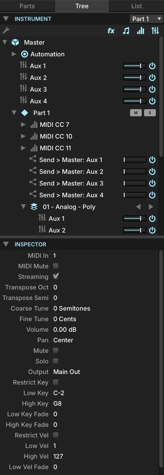Click the mixer faders filter icon
164x475 pixels.
click(155, 31)
